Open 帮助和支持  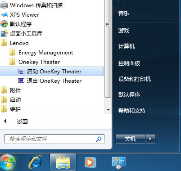pyautogui.click(x=132, y=111)
